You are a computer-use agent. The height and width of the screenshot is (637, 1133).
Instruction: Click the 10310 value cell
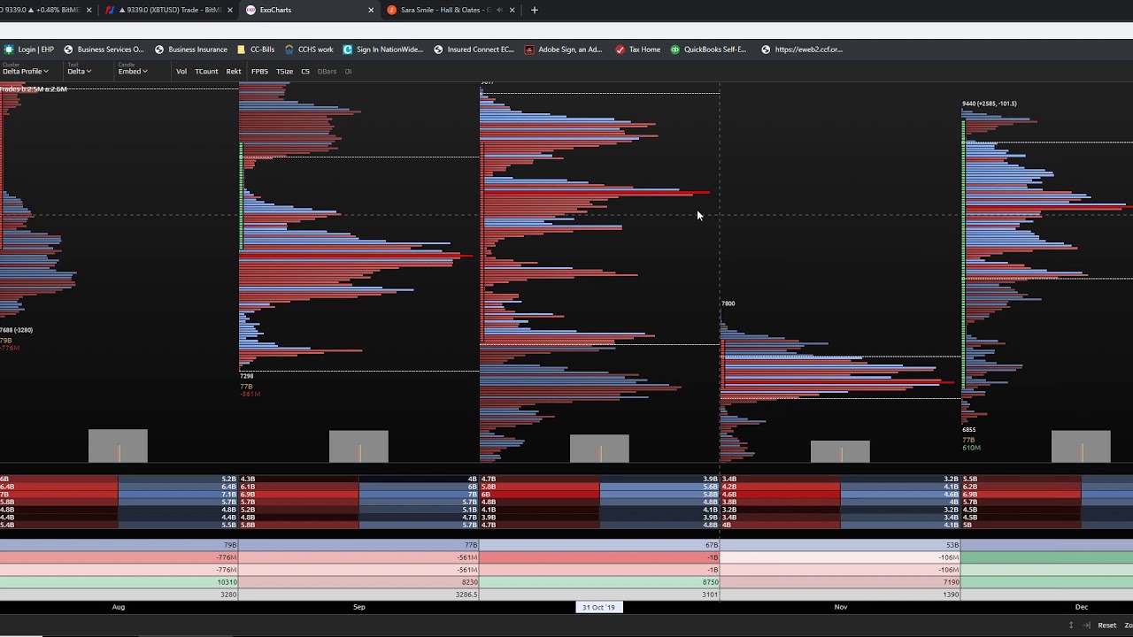click(119, 582)
